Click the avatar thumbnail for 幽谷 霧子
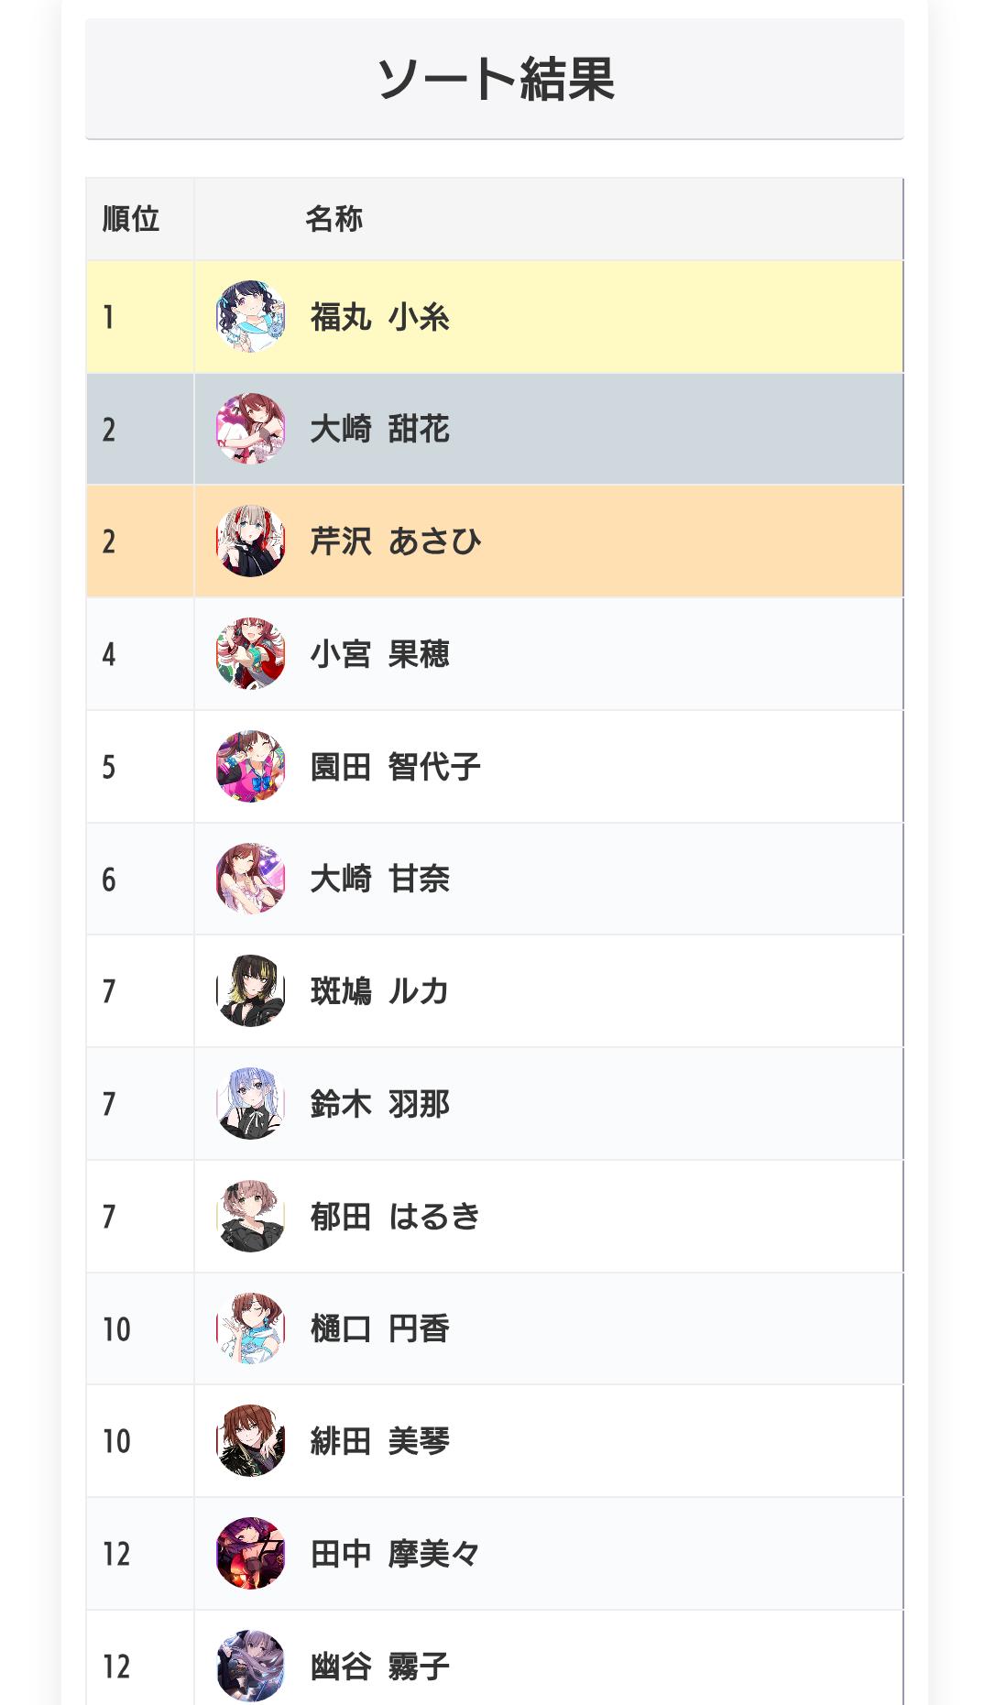This screenshot has height=1705, width=984. [x=250, y=1666]
